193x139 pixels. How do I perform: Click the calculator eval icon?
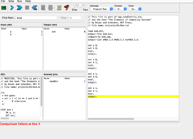[x=43, y=8]
